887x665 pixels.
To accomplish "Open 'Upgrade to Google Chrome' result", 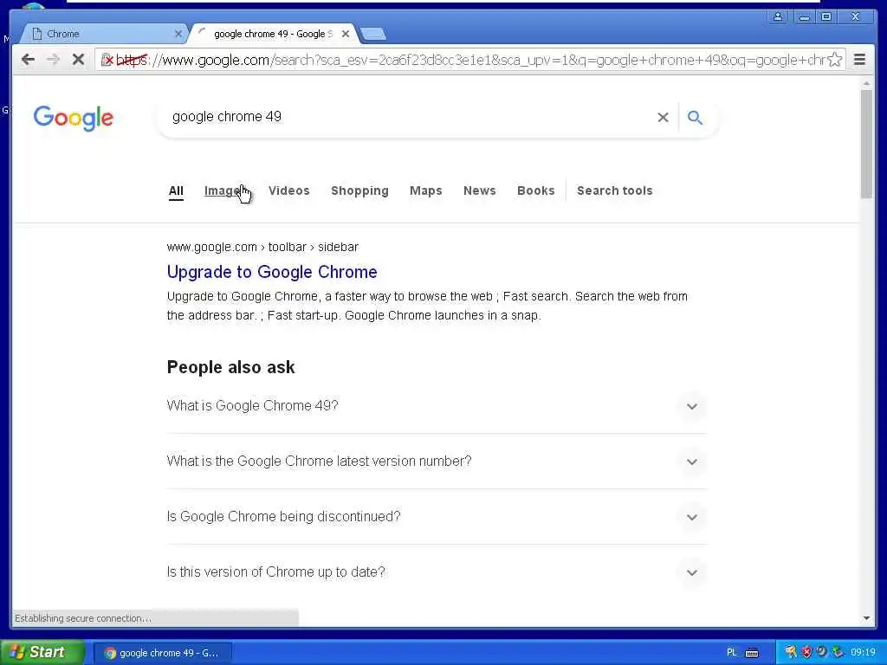I will (272, 272).
